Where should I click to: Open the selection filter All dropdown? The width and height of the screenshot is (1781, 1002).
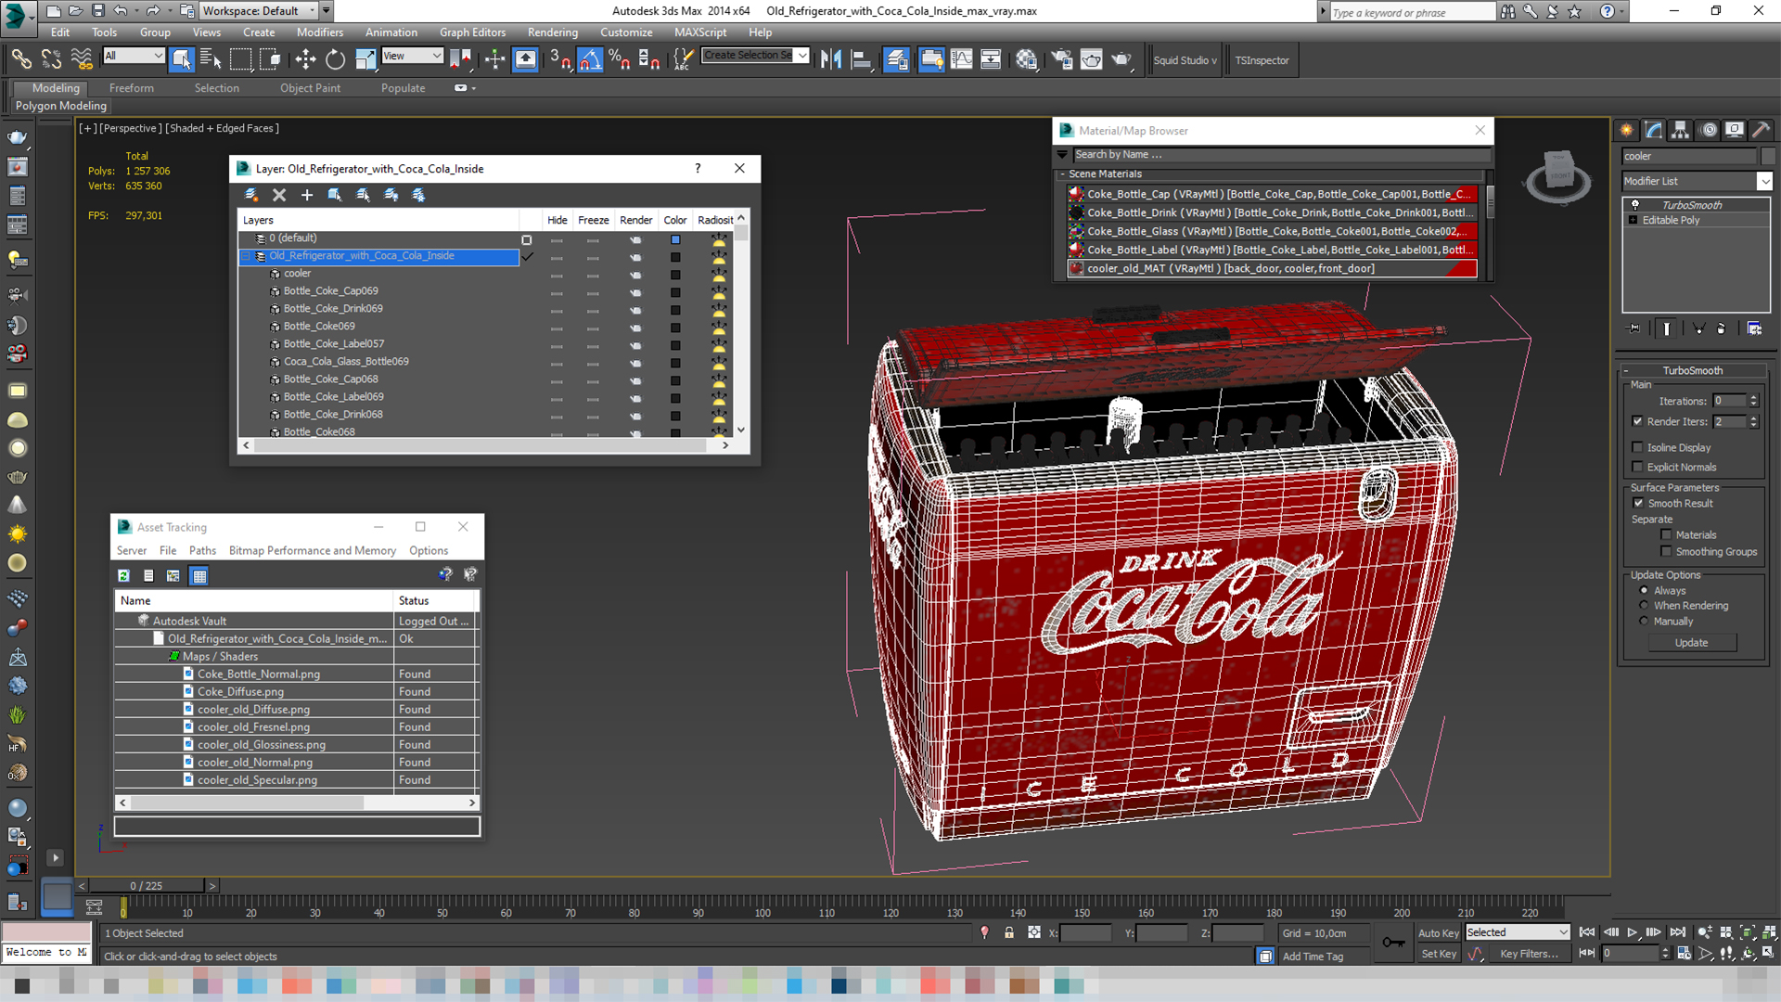click(x=134, y=56)
